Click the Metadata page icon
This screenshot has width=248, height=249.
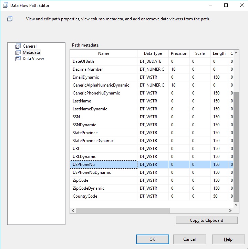coord(18,52)
